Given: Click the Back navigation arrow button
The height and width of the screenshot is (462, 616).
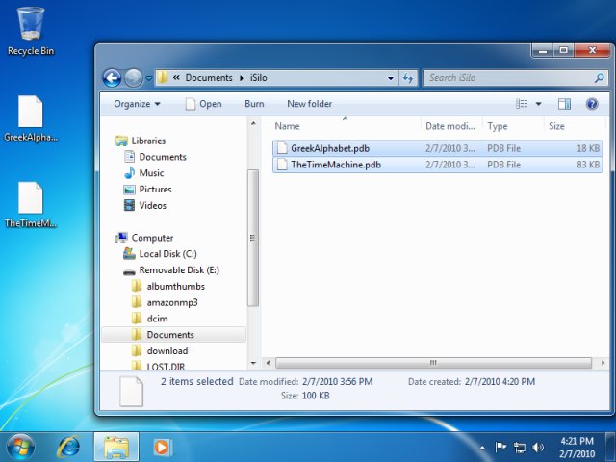Looking at the screenshot, I should [x=112, y=78].
